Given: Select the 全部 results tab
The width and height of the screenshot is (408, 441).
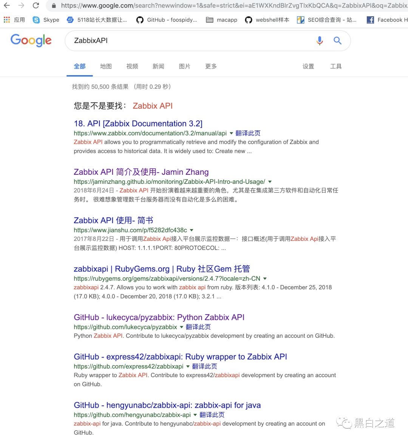Looking at the screenshot, I should coord(80,66).
